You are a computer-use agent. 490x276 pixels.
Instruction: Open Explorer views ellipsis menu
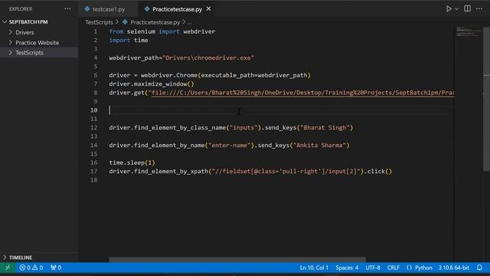tap(67, 8)
